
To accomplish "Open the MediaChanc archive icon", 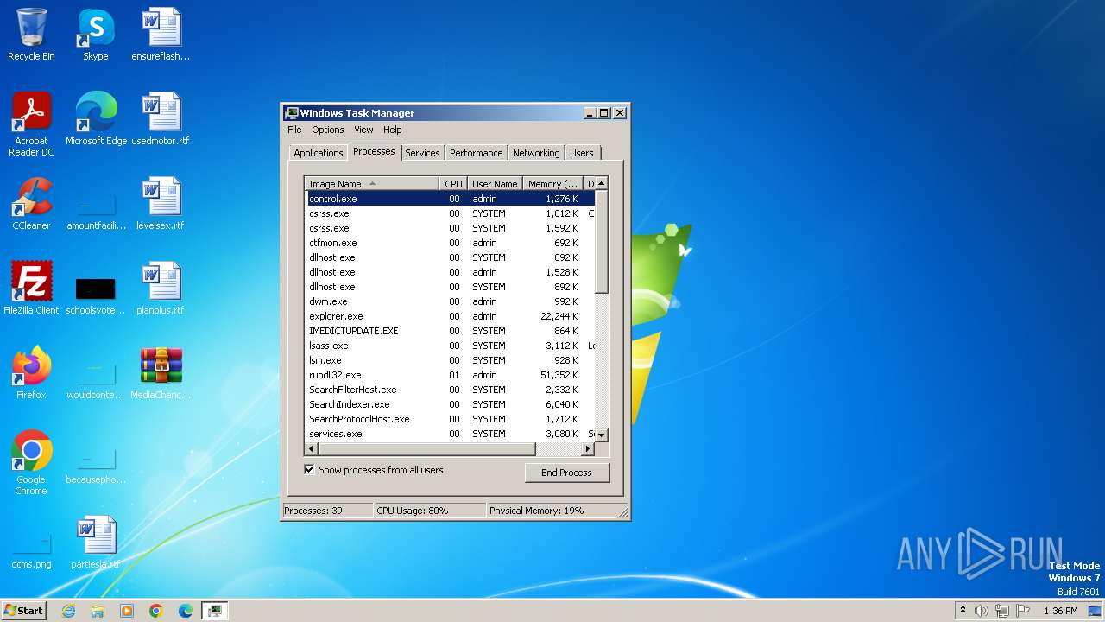I will [x=161, y=373].
